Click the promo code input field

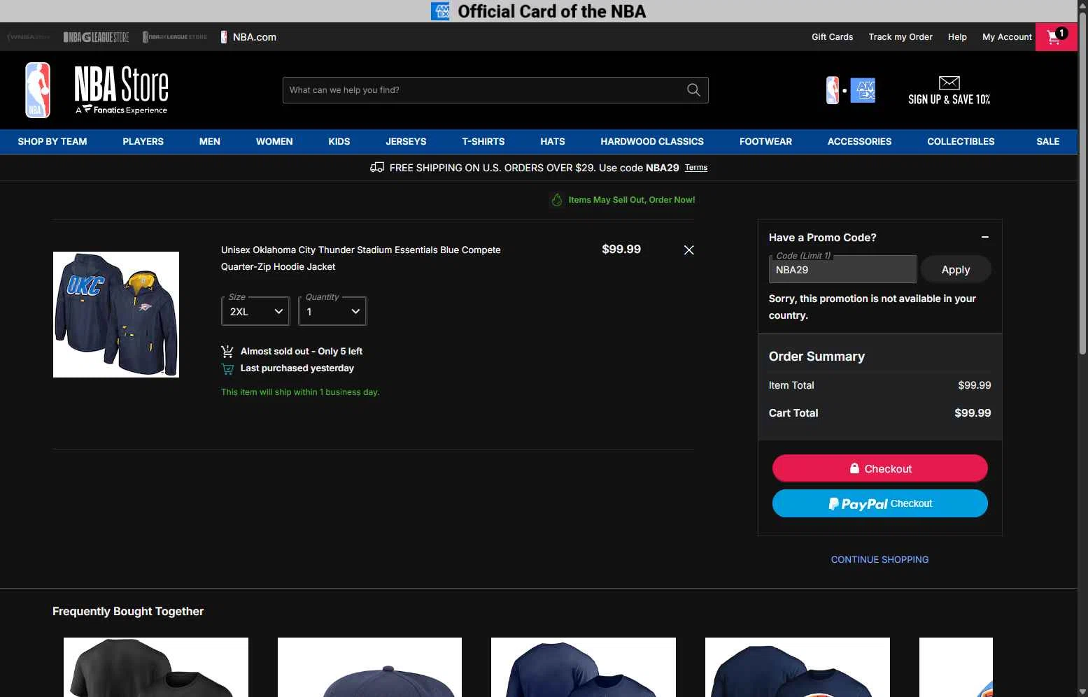point(842,269)
